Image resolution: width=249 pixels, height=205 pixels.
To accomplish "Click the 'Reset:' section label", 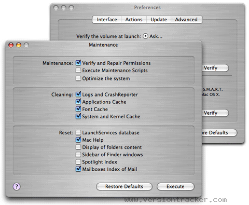I will (66, 133).
